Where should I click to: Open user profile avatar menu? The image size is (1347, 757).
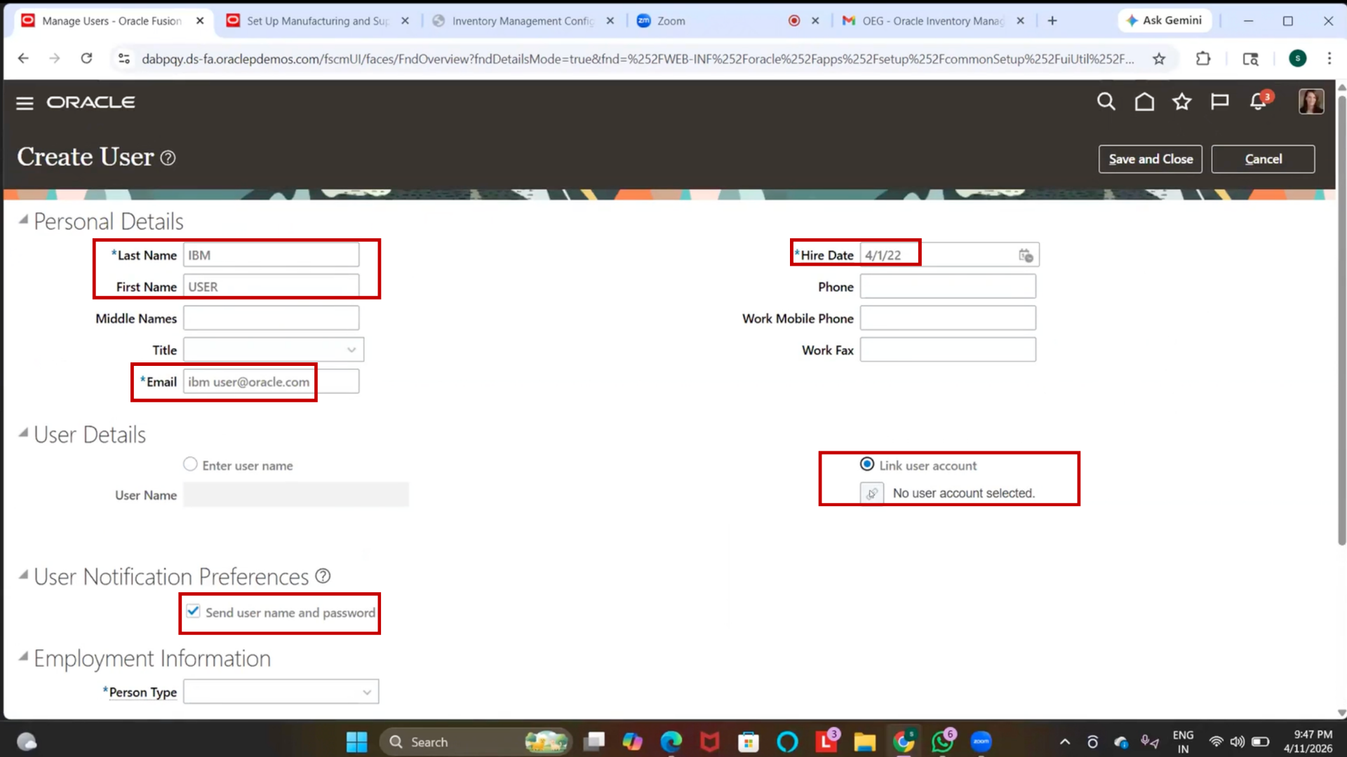click(x=1311, y=102)
